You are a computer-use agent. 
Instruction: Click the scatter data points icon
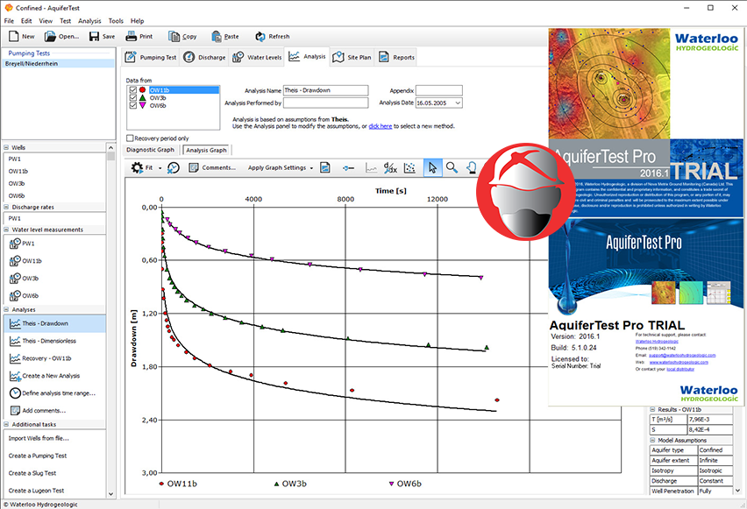pos(409,167)
